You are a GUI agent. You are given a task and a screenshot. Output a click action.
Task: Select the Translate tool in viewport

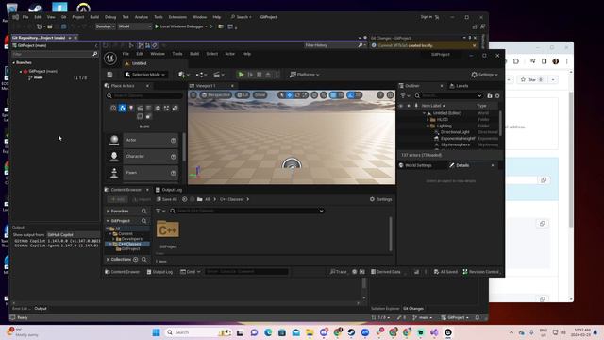coord(290,94)
